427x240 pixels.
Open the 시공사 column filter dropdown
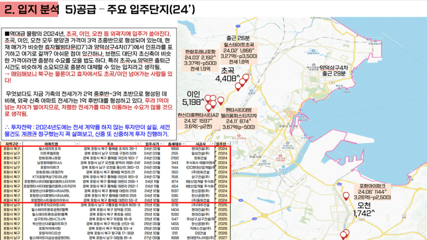point(212,143)
